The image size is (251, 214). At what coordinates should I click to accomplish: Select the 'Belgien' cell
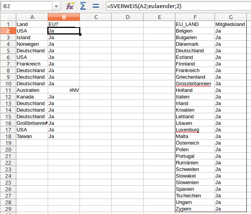(195, 31)
